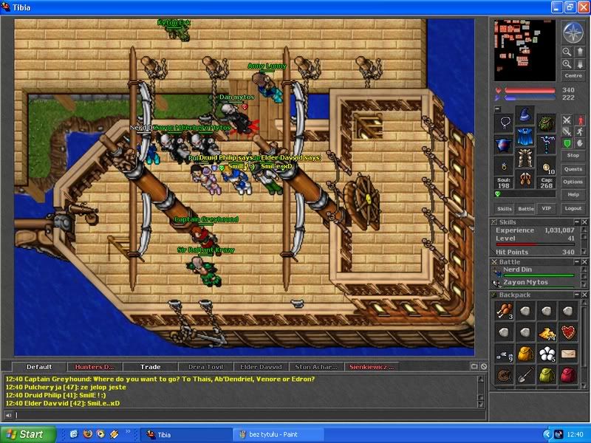Switch to the Hunters D... chat tab
Screen dimensions: 591x443
(x=95, y=366)
